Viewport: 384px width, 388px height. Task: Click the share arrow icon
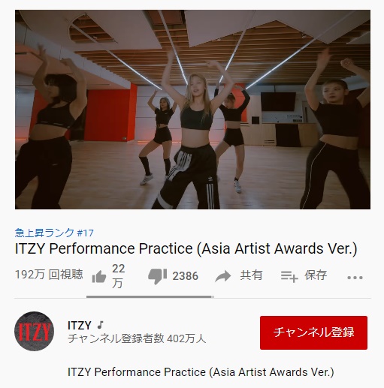[x=223, y=276]
